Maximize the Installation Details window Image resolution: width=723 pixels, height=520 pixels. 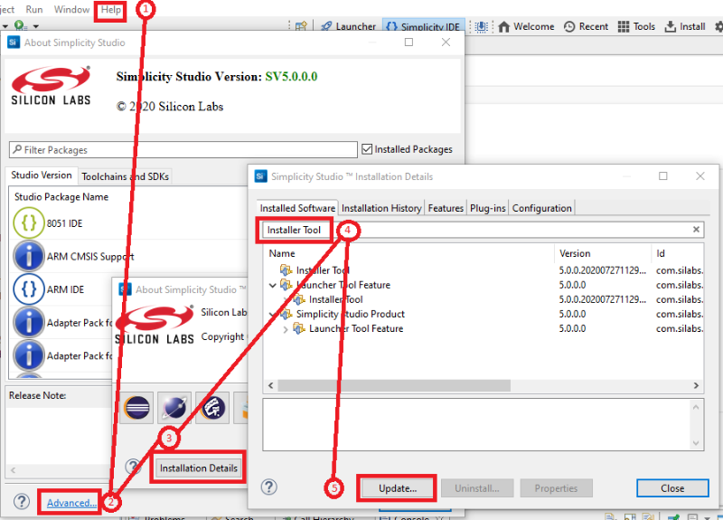point(663,175)
